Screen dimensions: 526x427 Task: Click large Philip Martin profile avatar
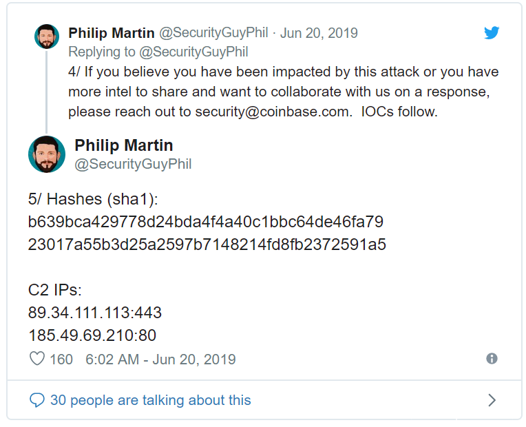[47, 154]
